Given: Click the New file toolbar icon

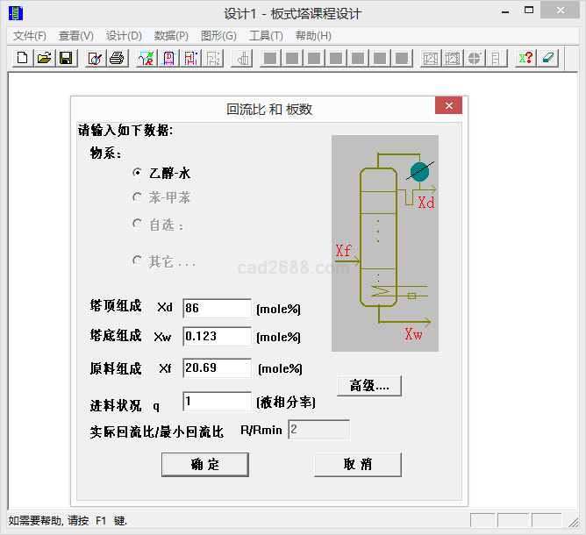Looking at the screenshot, I should (x=23, y=58).
